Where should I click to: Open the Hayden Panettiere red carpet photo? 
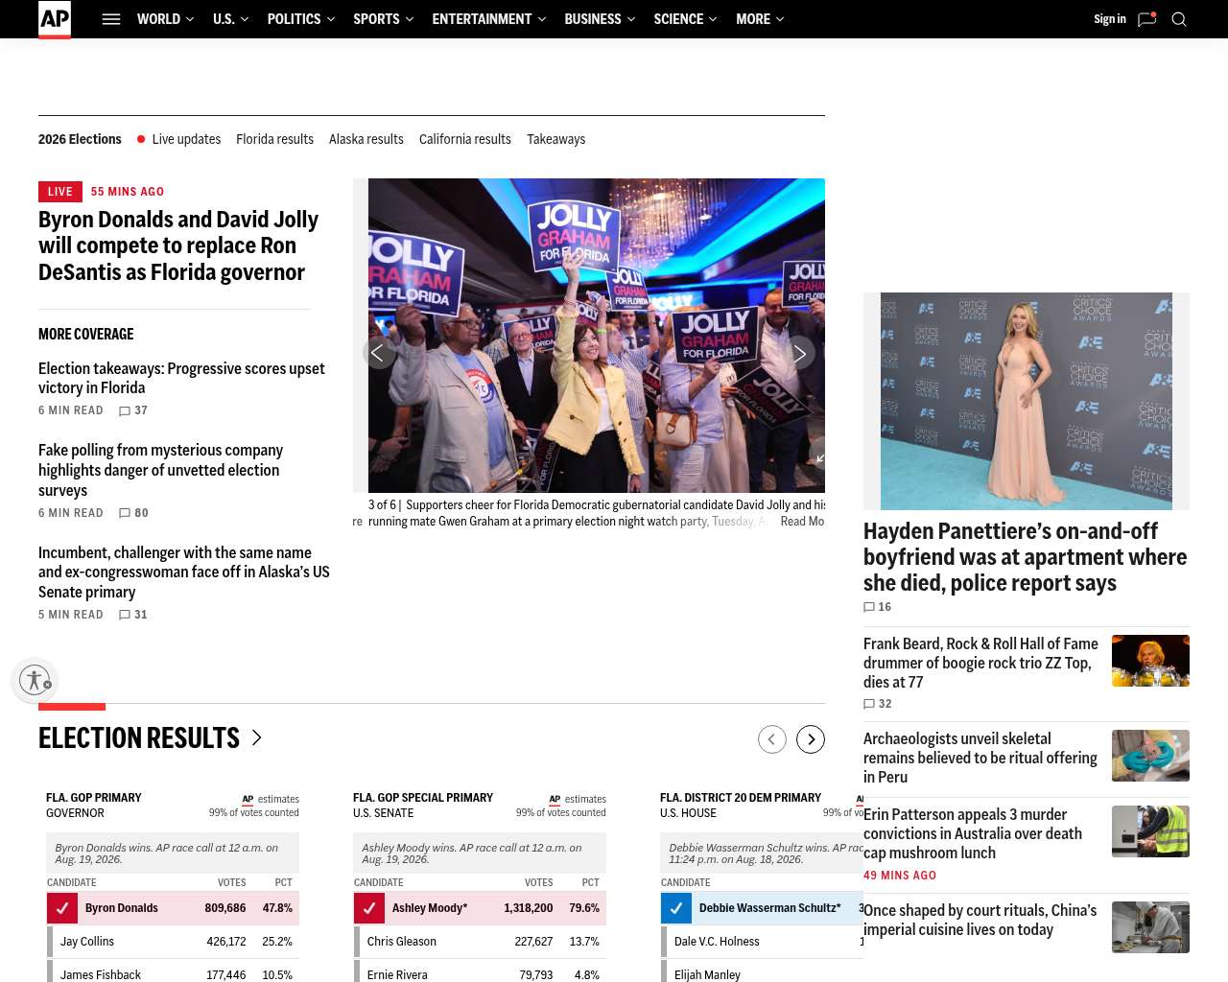tap(1027, 401)
